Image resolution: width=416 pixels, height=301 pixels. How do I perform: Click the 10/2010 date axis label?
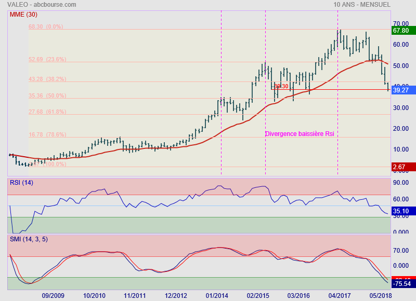(94, 295)
